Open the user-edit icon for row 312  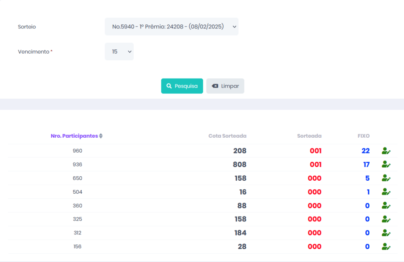(386, 233)
